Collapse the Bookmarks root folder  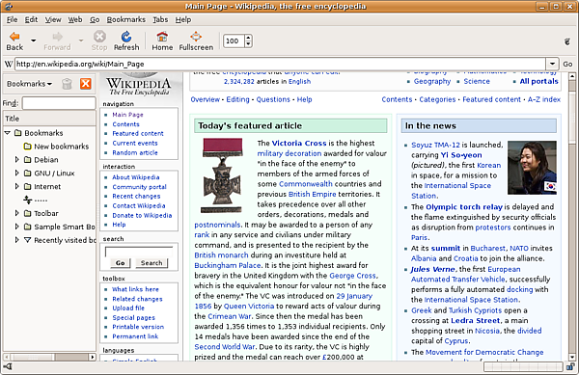click(x=8, y=132)
